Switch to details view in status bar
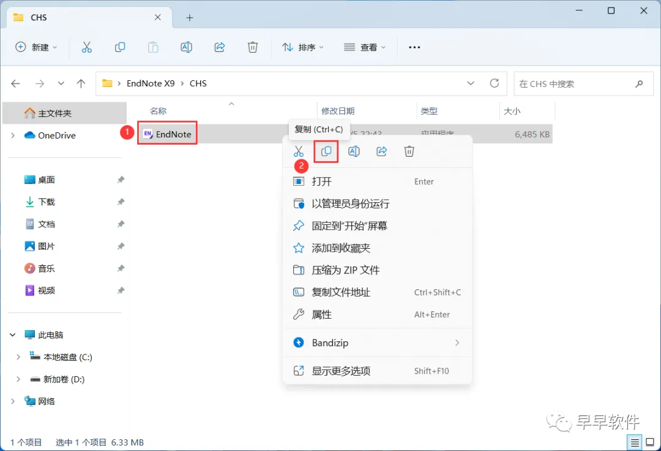This screenshot has width=661, height=451. [635, 442]
